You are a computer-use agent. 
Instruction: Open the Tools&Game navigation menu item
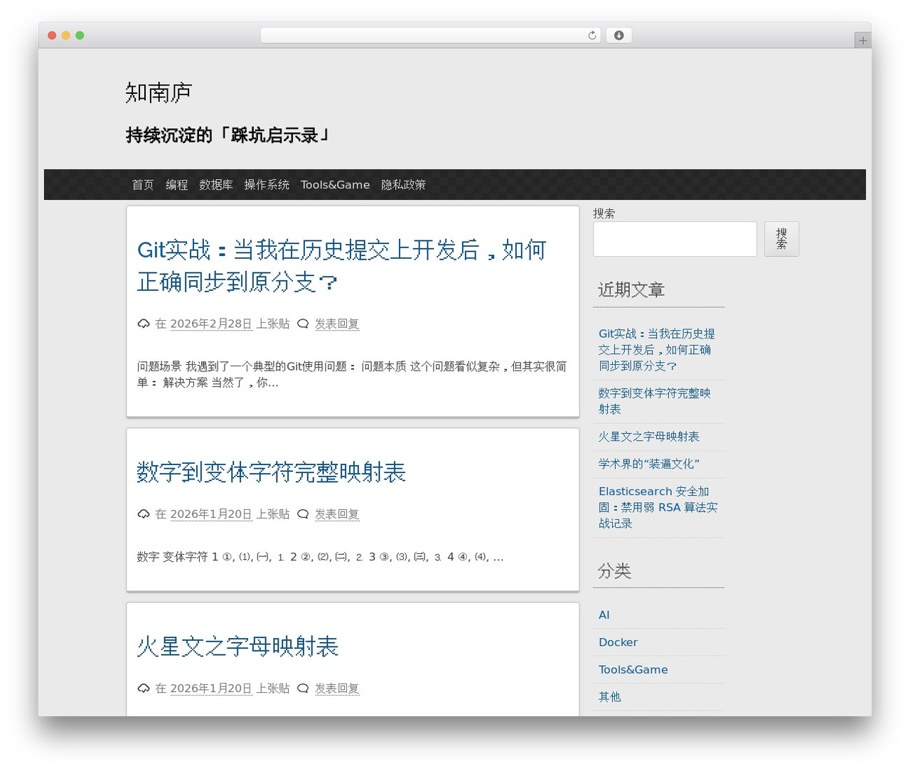pyautogui.click(x=335, y=185)
